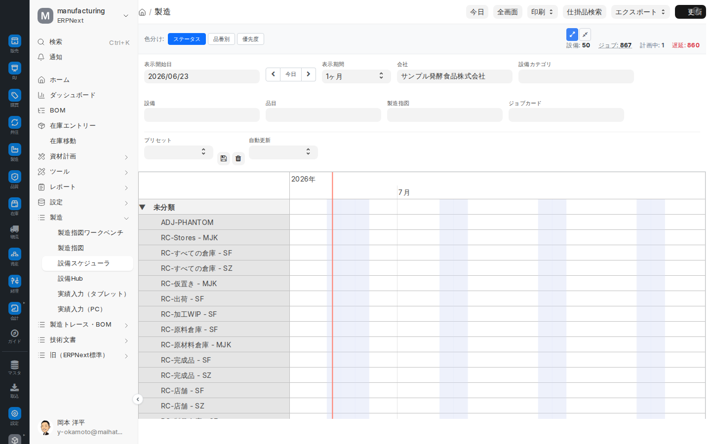Click the next period arrow button
711x444 pixels.
309,74
